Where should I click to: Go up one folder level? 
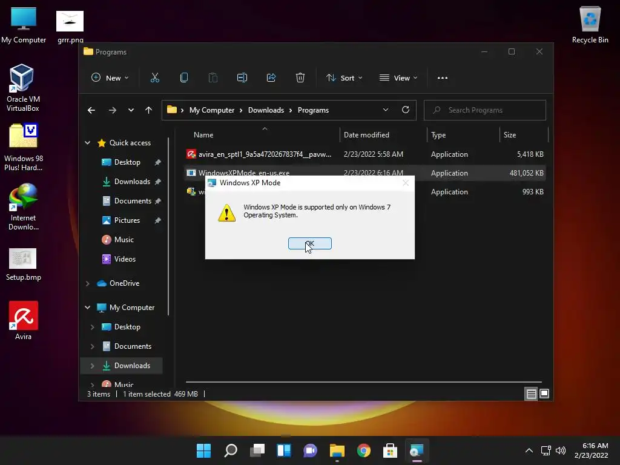click(149, 110)
